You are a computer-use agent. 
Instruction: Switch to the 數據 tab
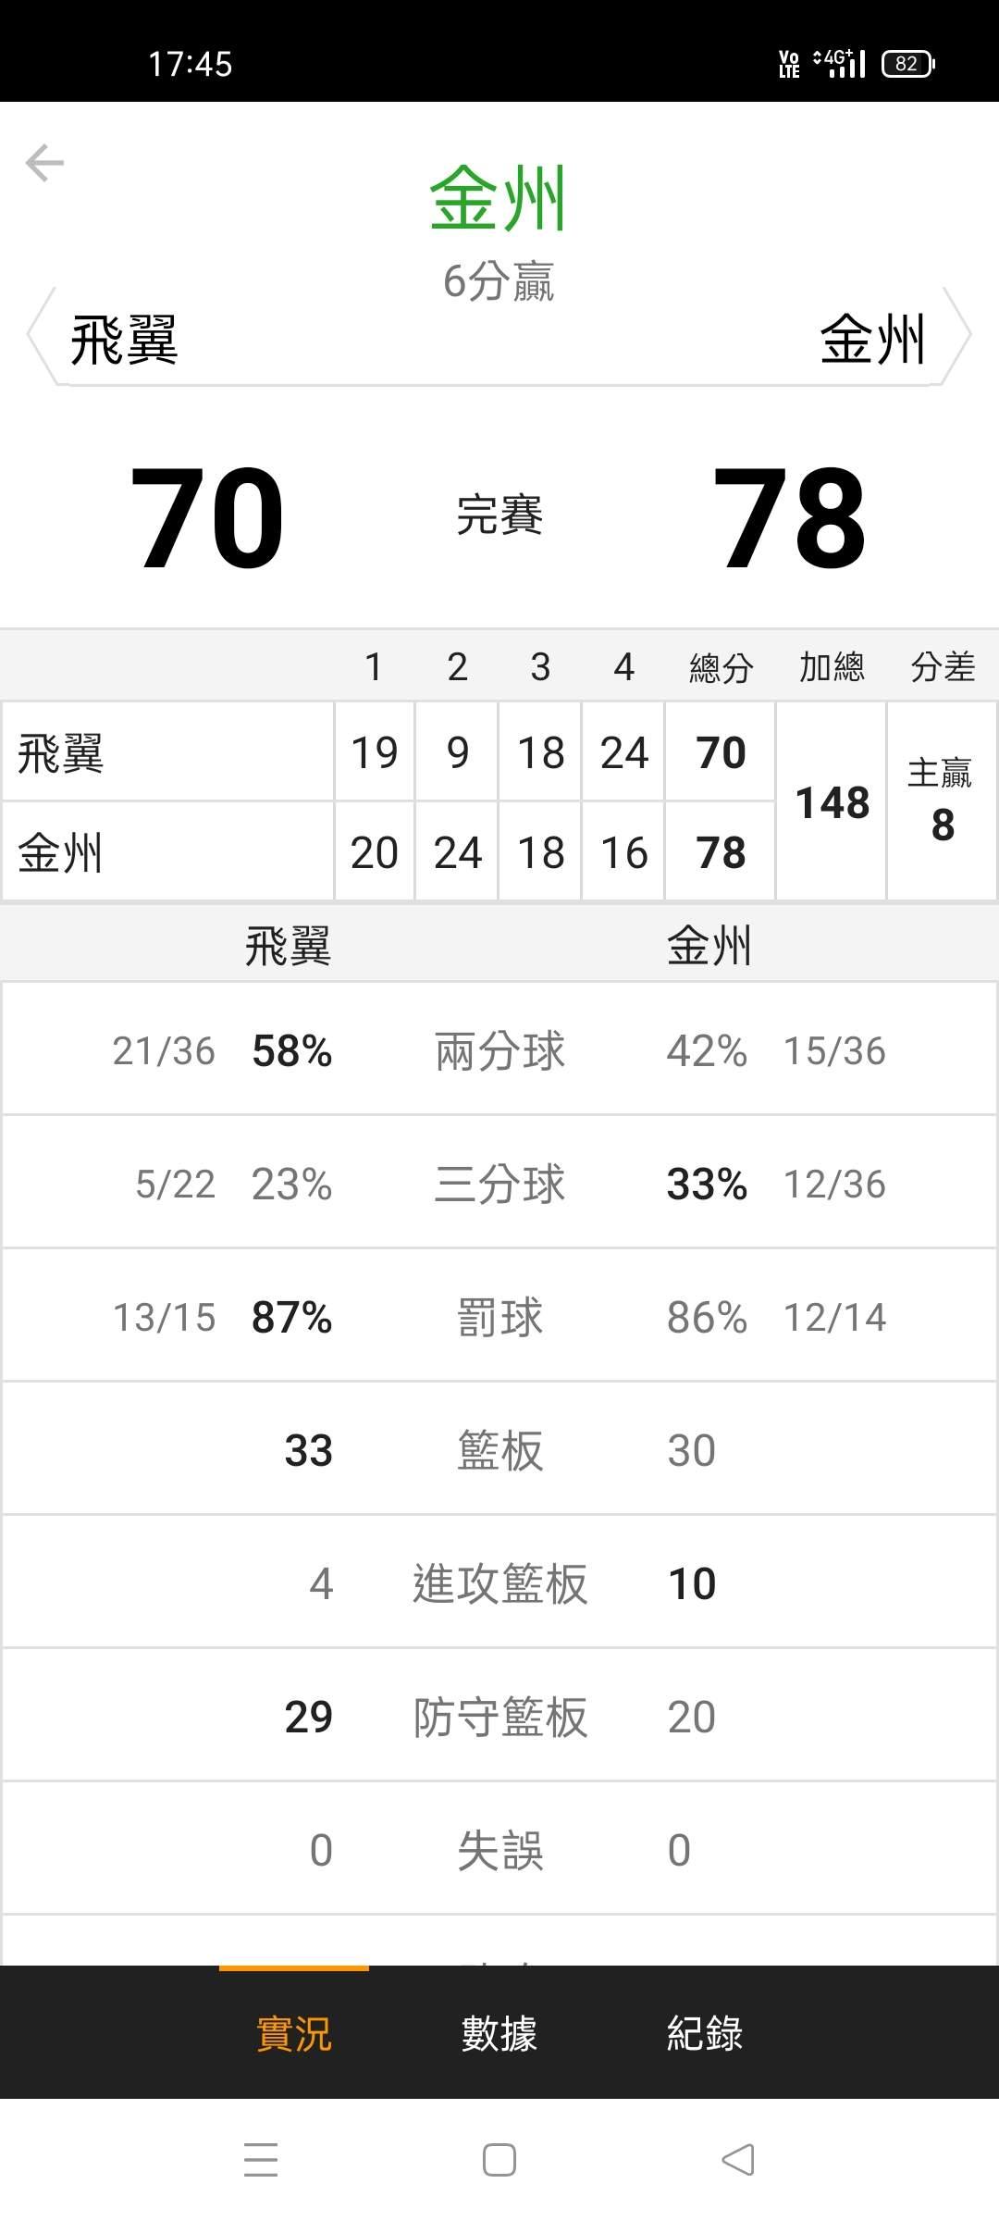499,2034
